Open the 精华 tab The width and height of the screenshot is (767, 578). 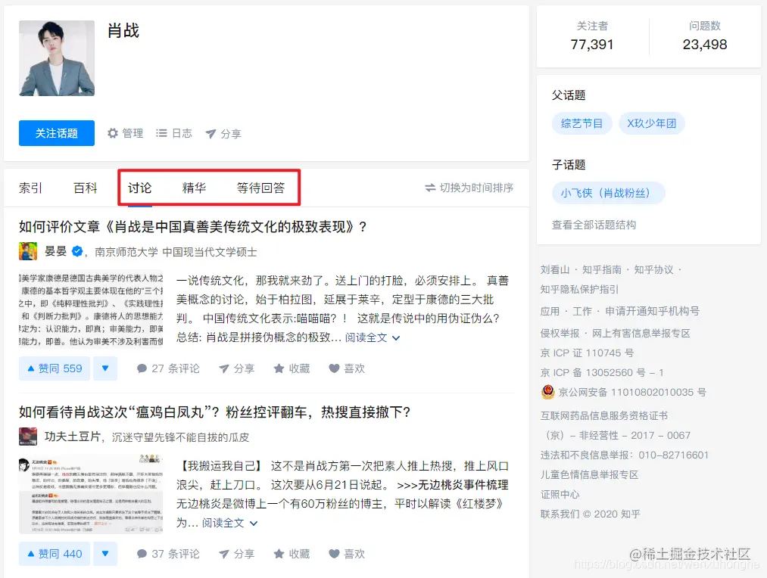tap(194, 188)
